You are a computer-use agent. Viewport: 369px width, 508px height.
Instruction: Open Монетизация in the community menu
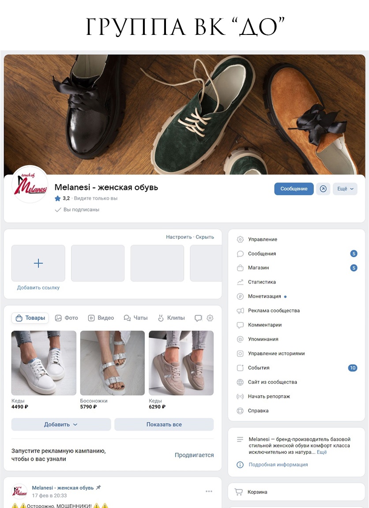pyautogui.click(x=297, y=296)
